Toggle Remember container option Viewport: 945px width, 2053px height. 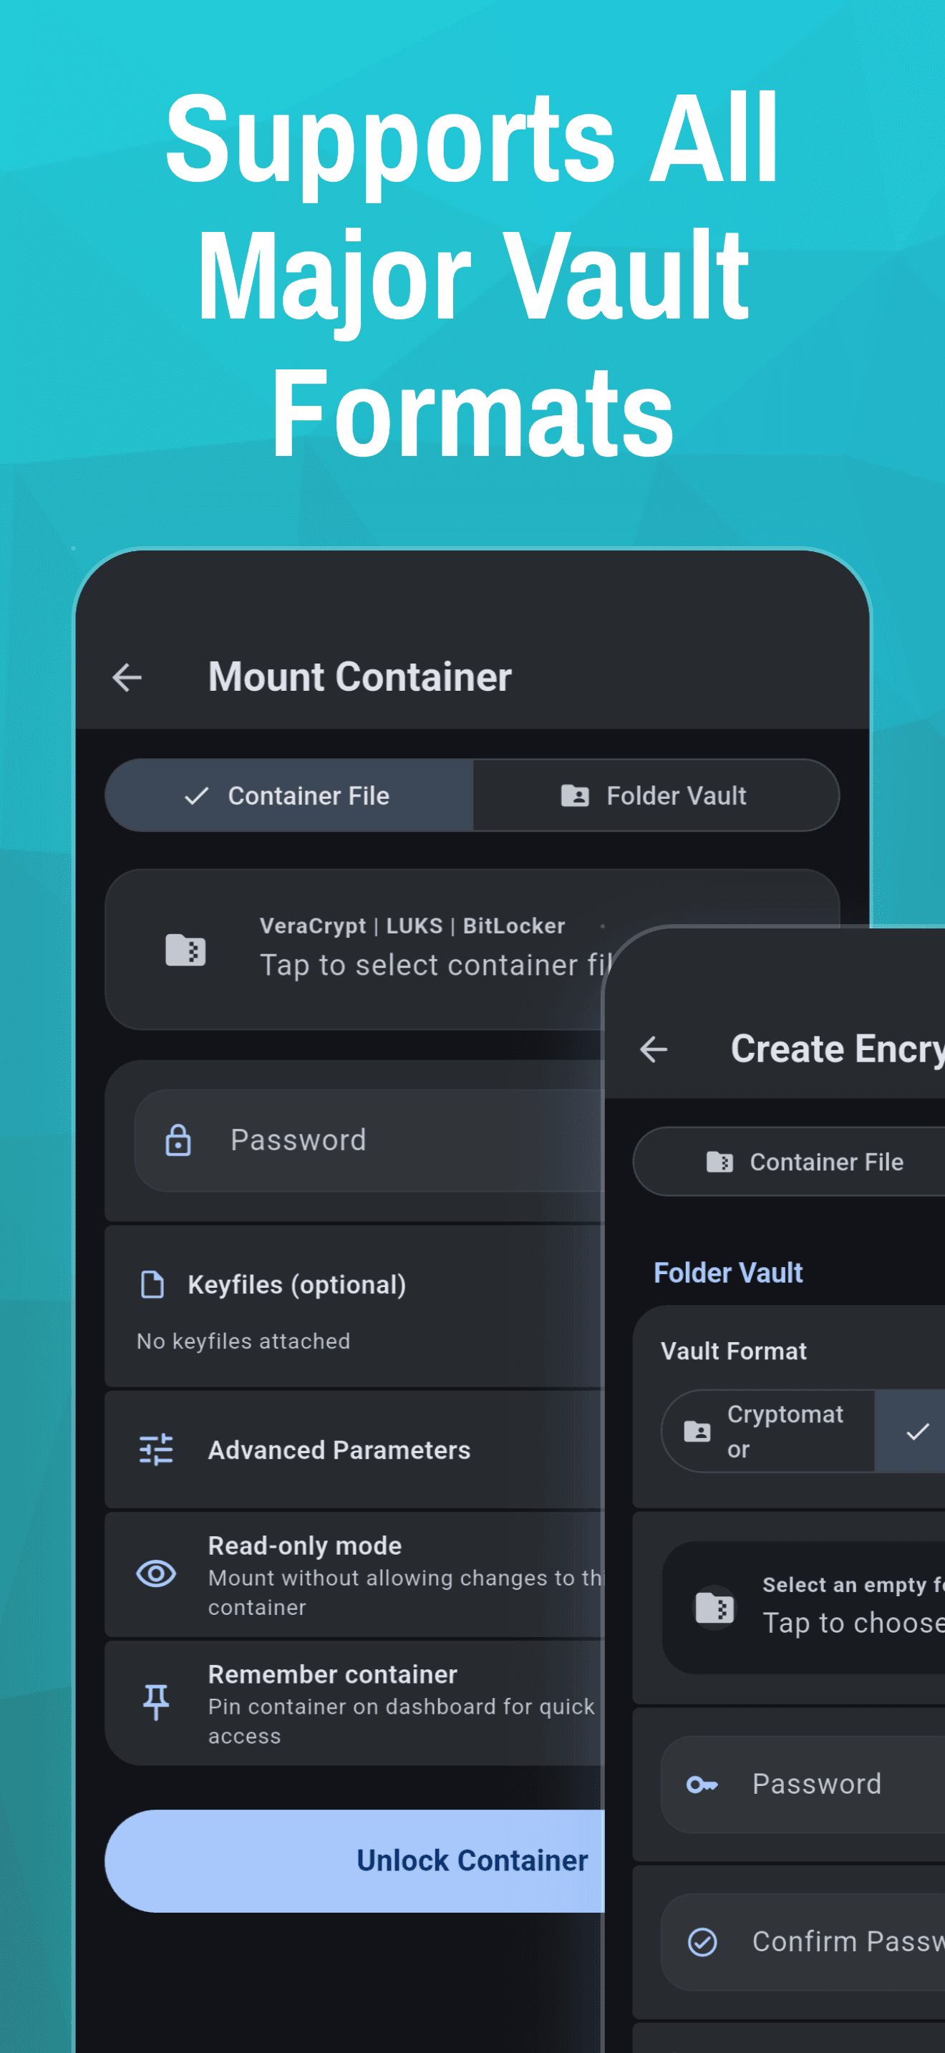coord(354,1703)
